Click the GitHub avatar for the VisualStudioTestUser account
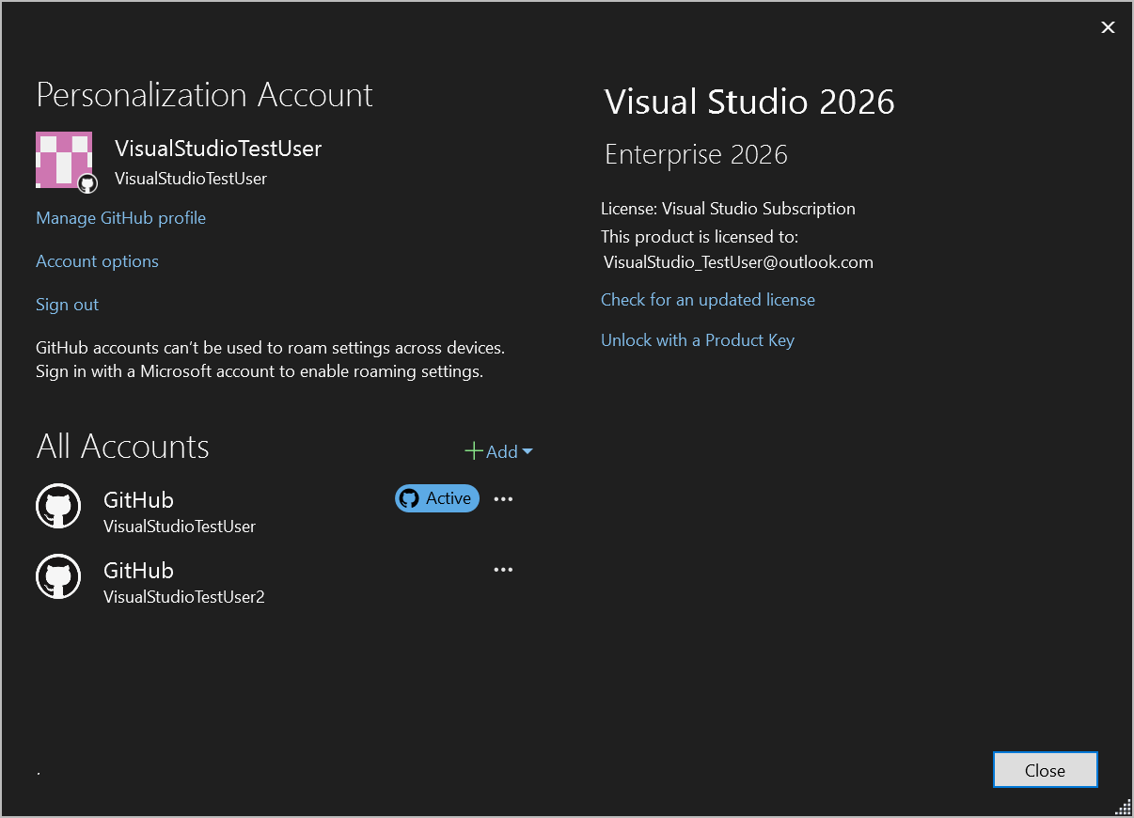This screenshot has width=1134, height=818. point(58,506)
